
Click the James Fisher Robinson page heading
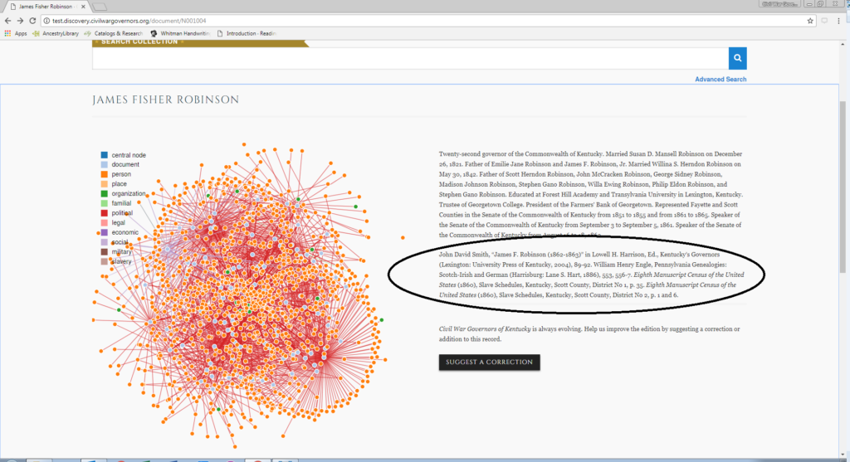tap(165, 100)
